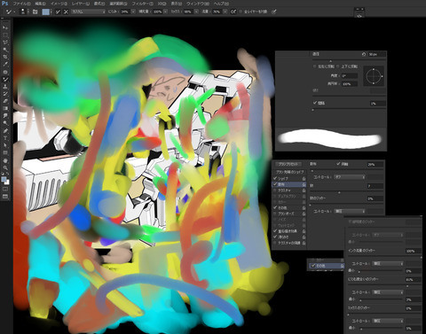The height and width of the screenshot is (334, 426).
Task: Click the Quick Mask mode icon
Action: [5, 189]
